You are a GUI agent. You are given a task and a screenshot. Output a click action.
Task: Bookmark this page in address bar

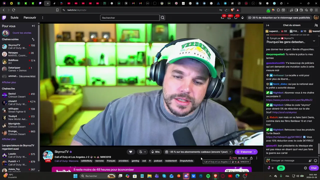click(x=57, y=10)
